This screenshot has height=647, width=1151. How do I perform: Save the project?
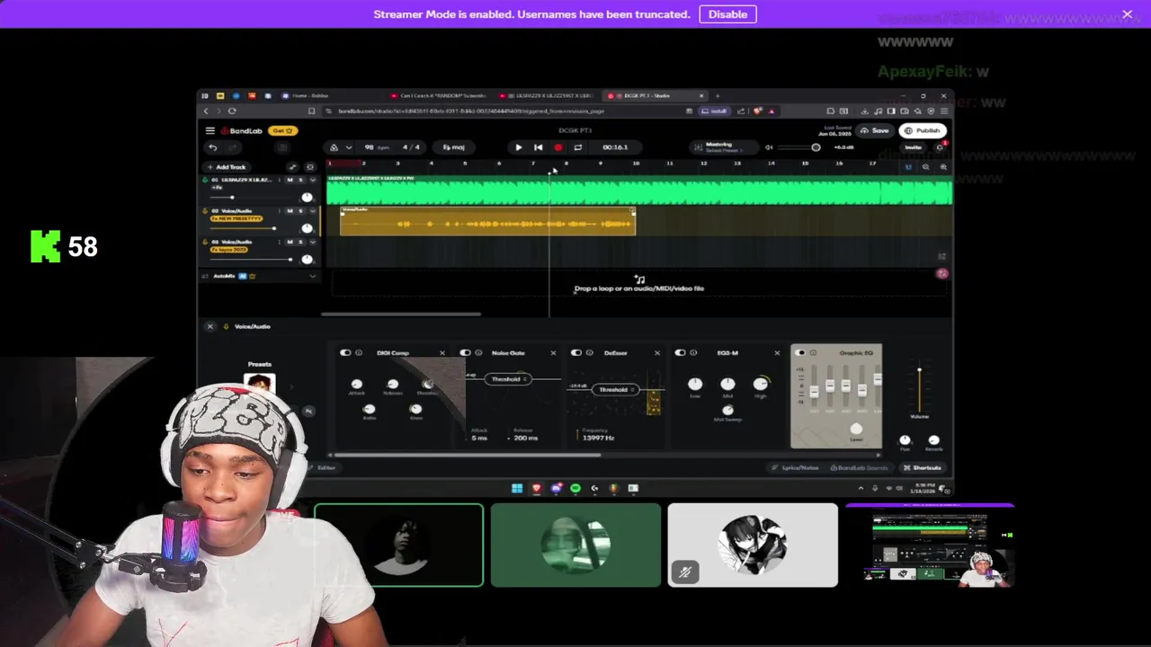point(874,130)
